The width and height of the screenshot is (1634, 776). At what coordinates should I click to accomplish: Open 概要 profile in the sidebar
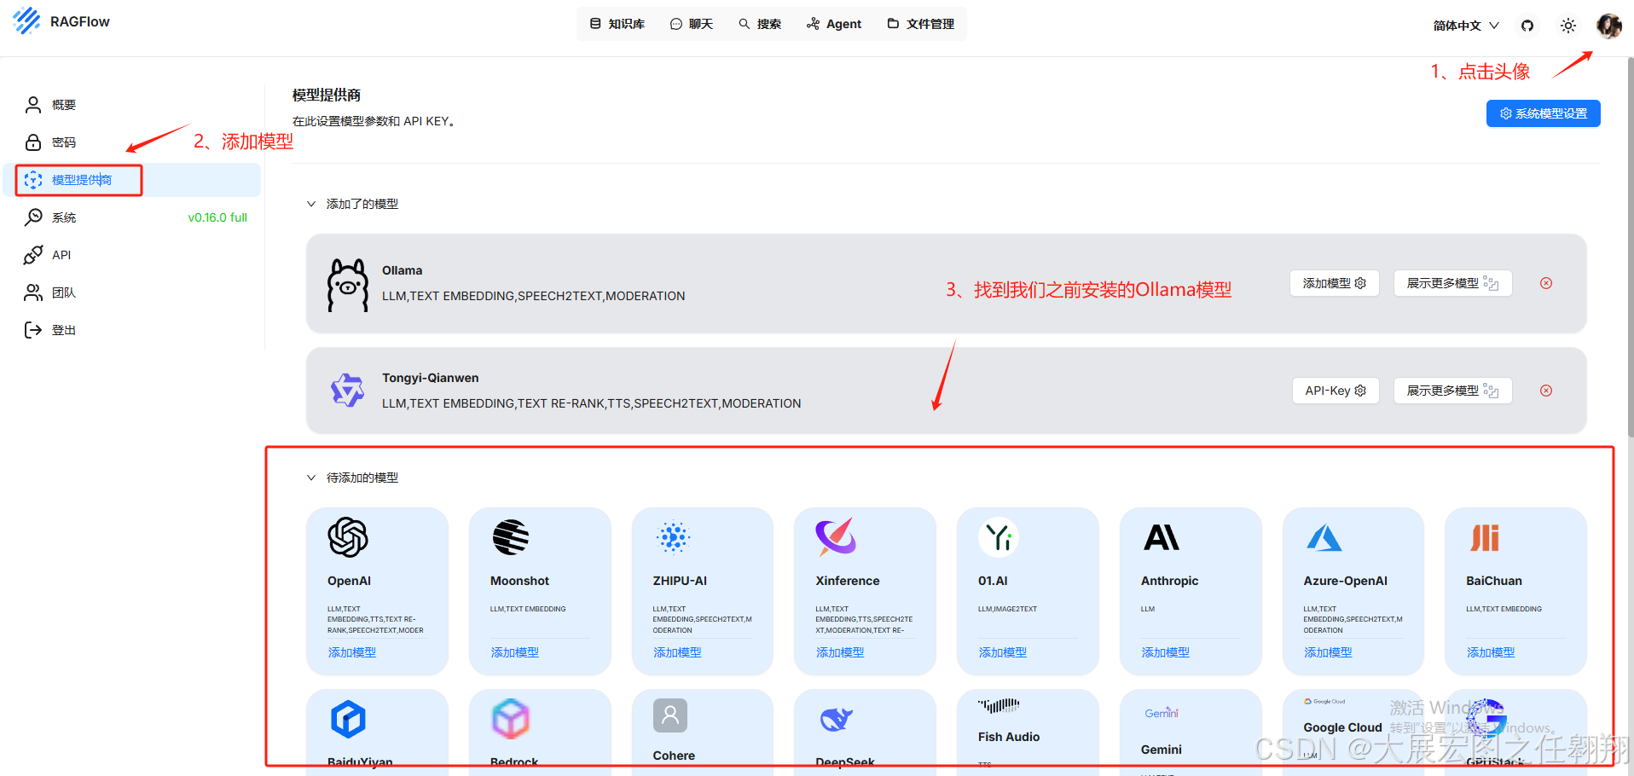click(x=132, y=105)
